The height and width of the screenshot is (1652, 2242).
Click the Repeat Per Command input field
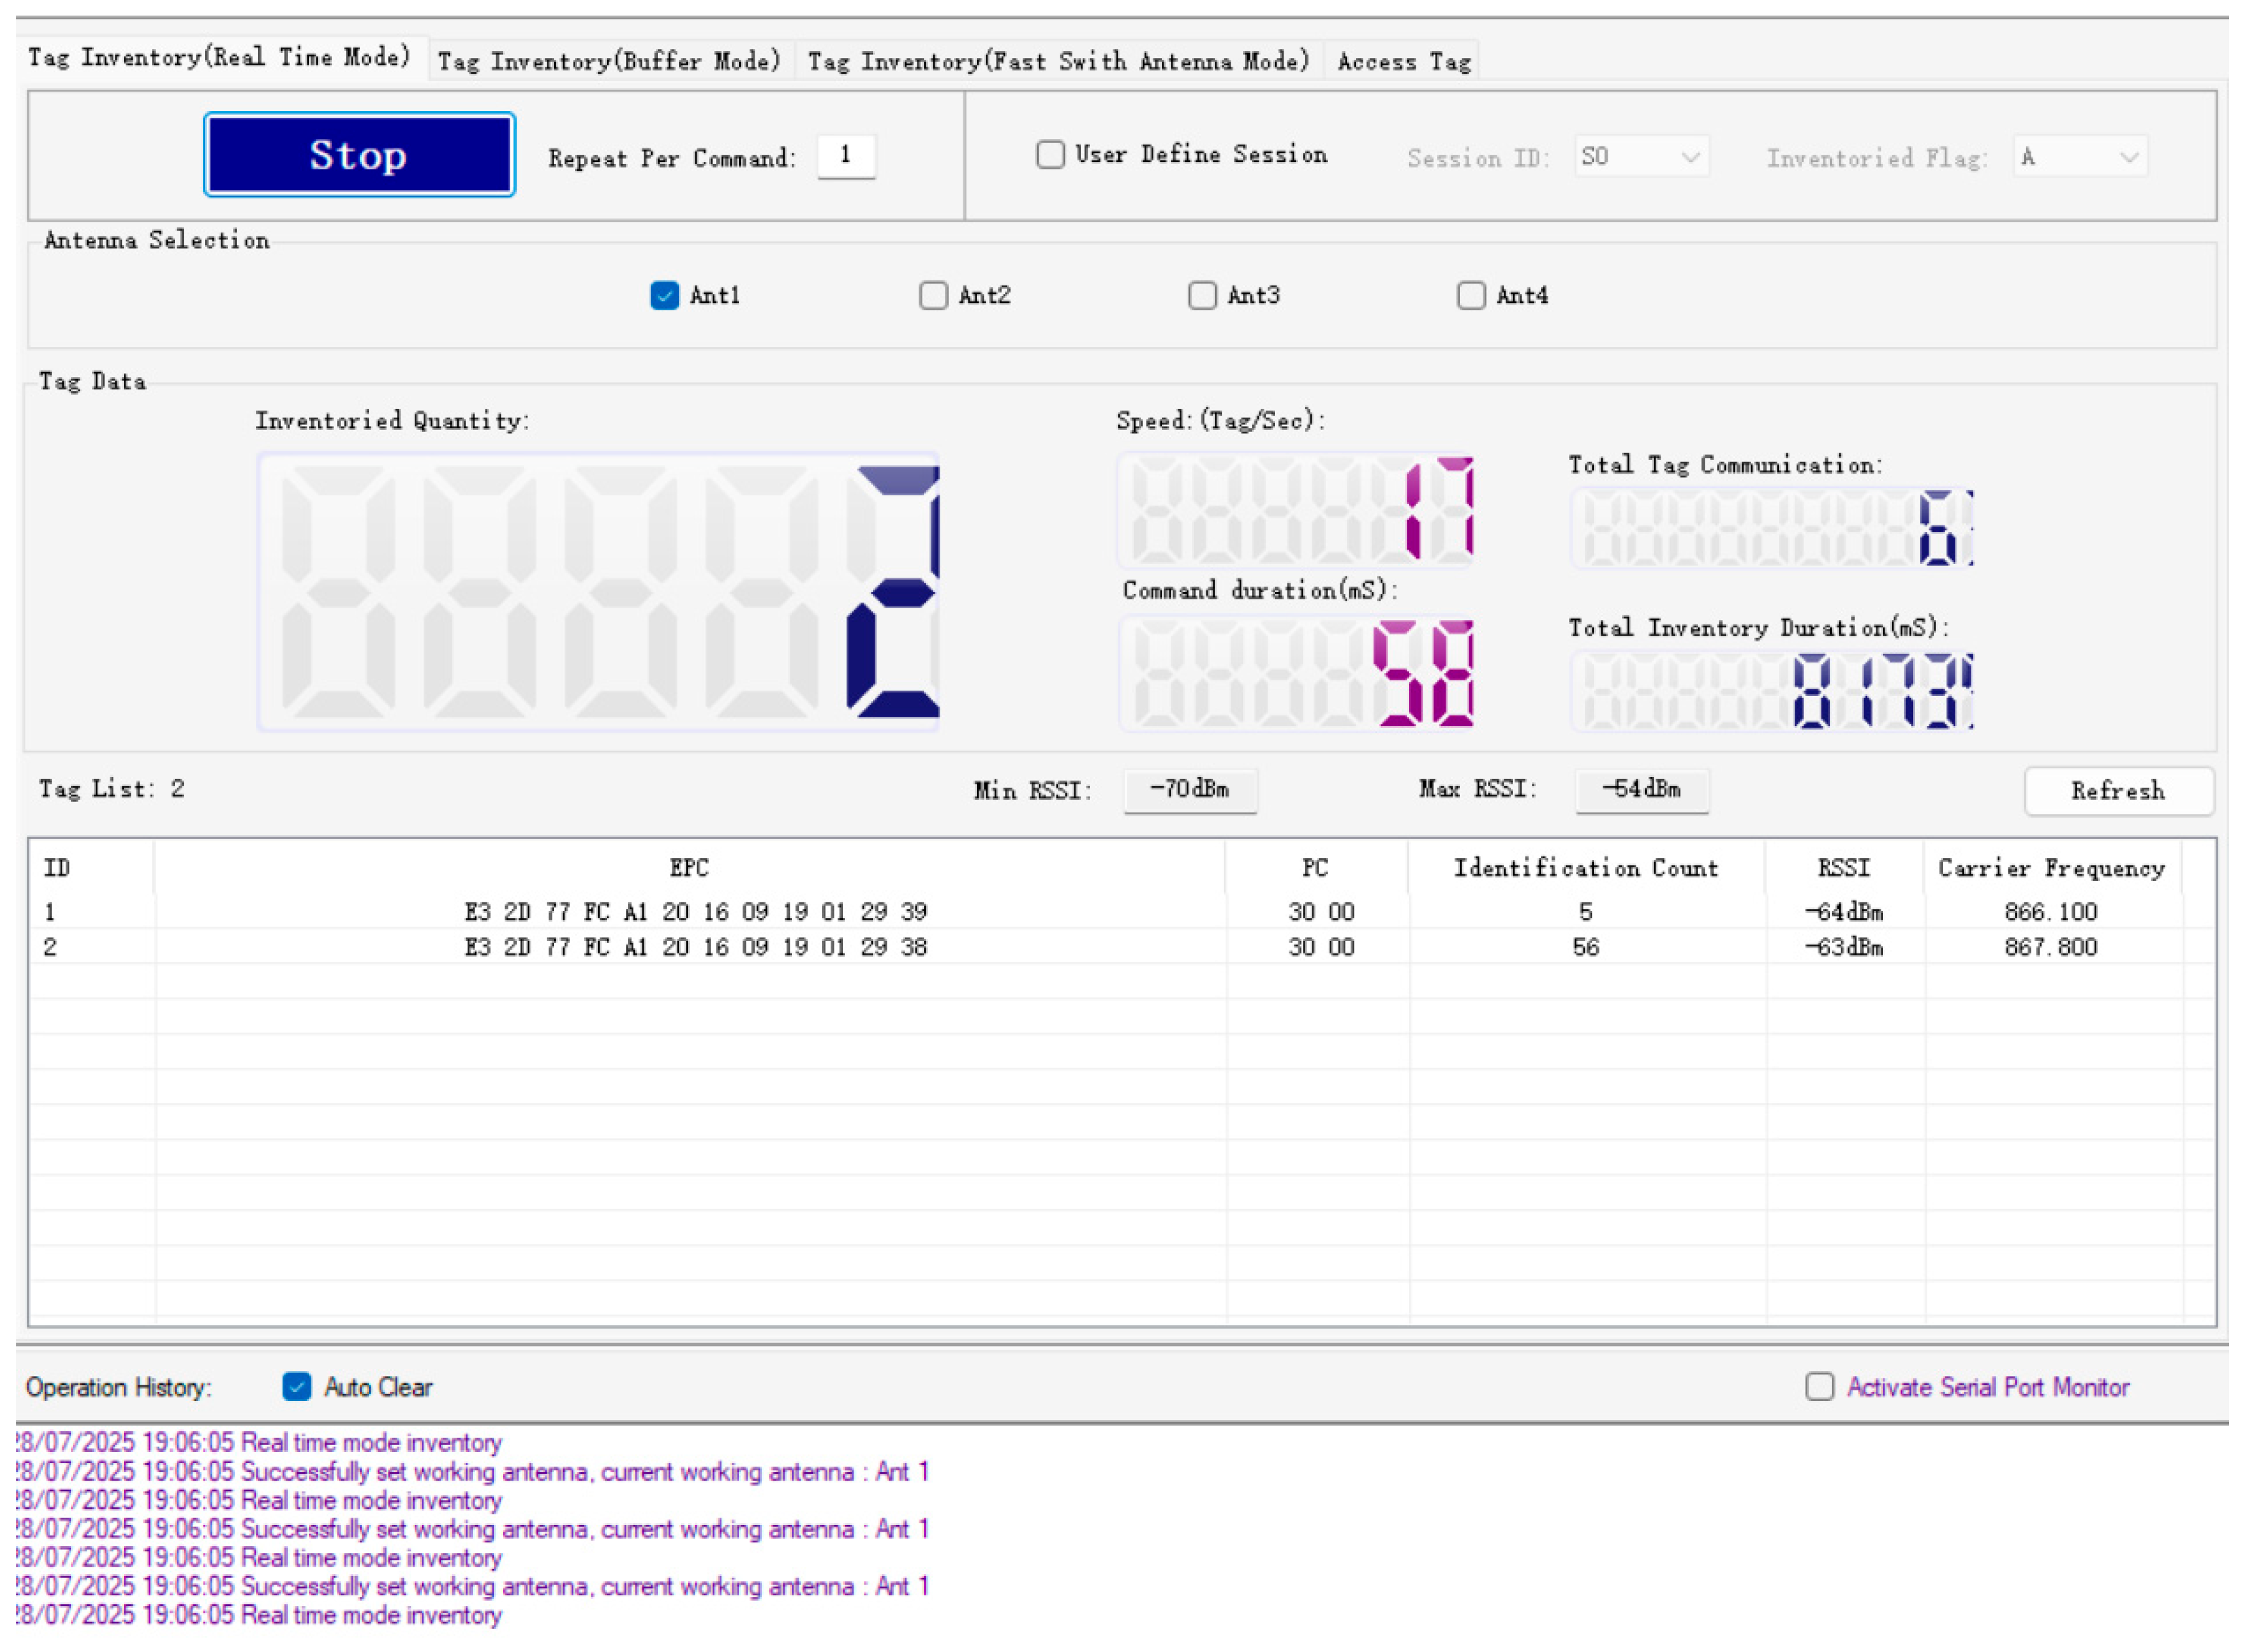(846, 156)
